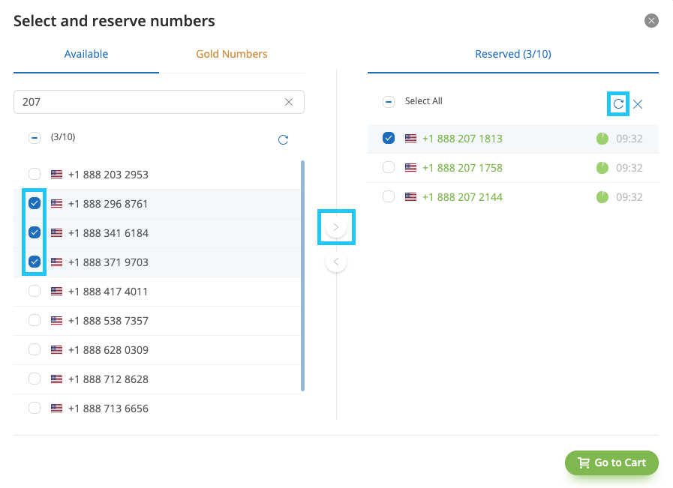Open the Available tab

[86, 54]
